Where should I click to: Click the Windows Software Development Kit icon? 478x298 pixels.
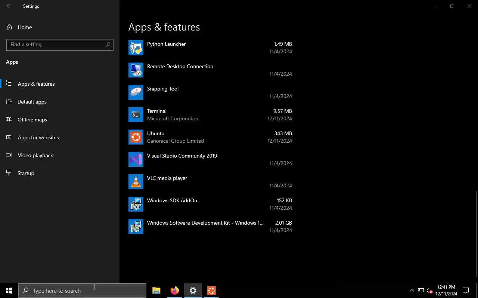[136, 226]
